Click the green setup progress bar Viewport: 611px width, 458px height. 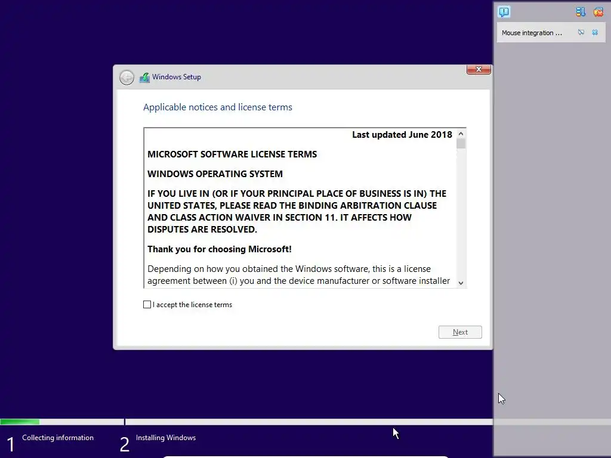[x=20, y=422]
